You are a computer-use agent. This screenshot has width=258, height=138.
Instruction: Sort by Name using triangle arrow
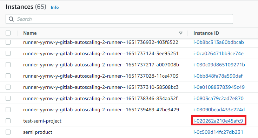pos(181,33)
